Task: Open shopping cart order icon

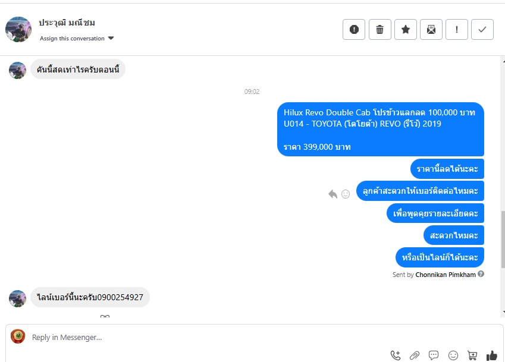Action: 472,355
